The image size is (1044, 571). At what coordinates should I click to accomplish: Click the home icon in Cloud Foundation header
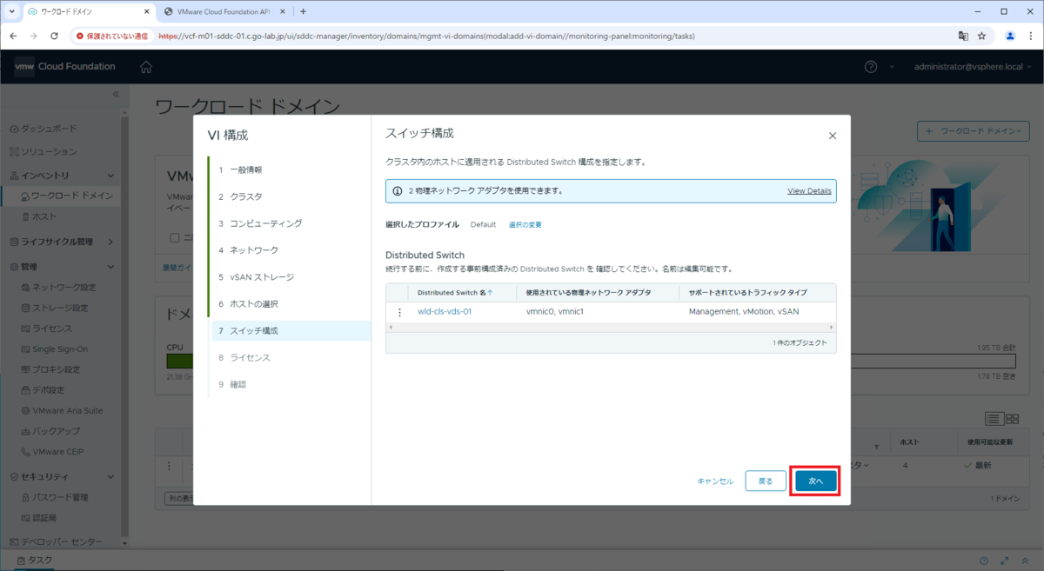(x=146, y=67)
